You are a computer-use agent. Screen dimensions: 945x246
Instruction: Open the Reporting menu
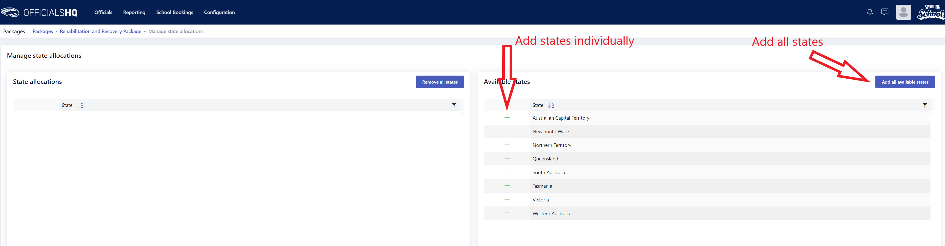coord(134,12)
